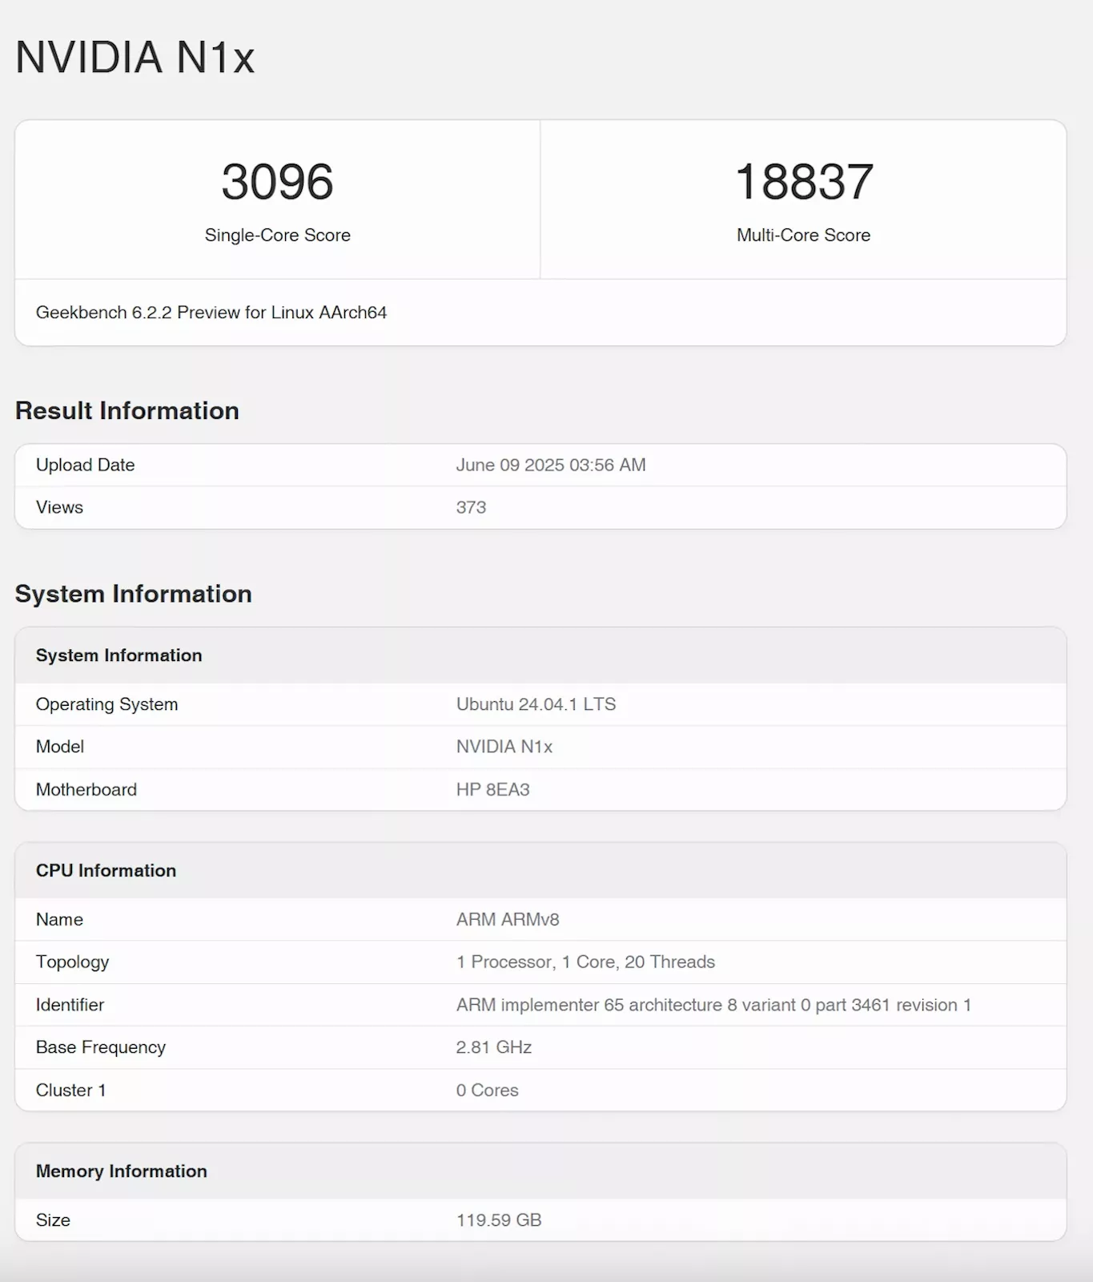The height and width of the screenshot is (1282, 1093).
Task: Click the 18837 multi-core score number
Action: pyautogui.click(x=803, y=182)
